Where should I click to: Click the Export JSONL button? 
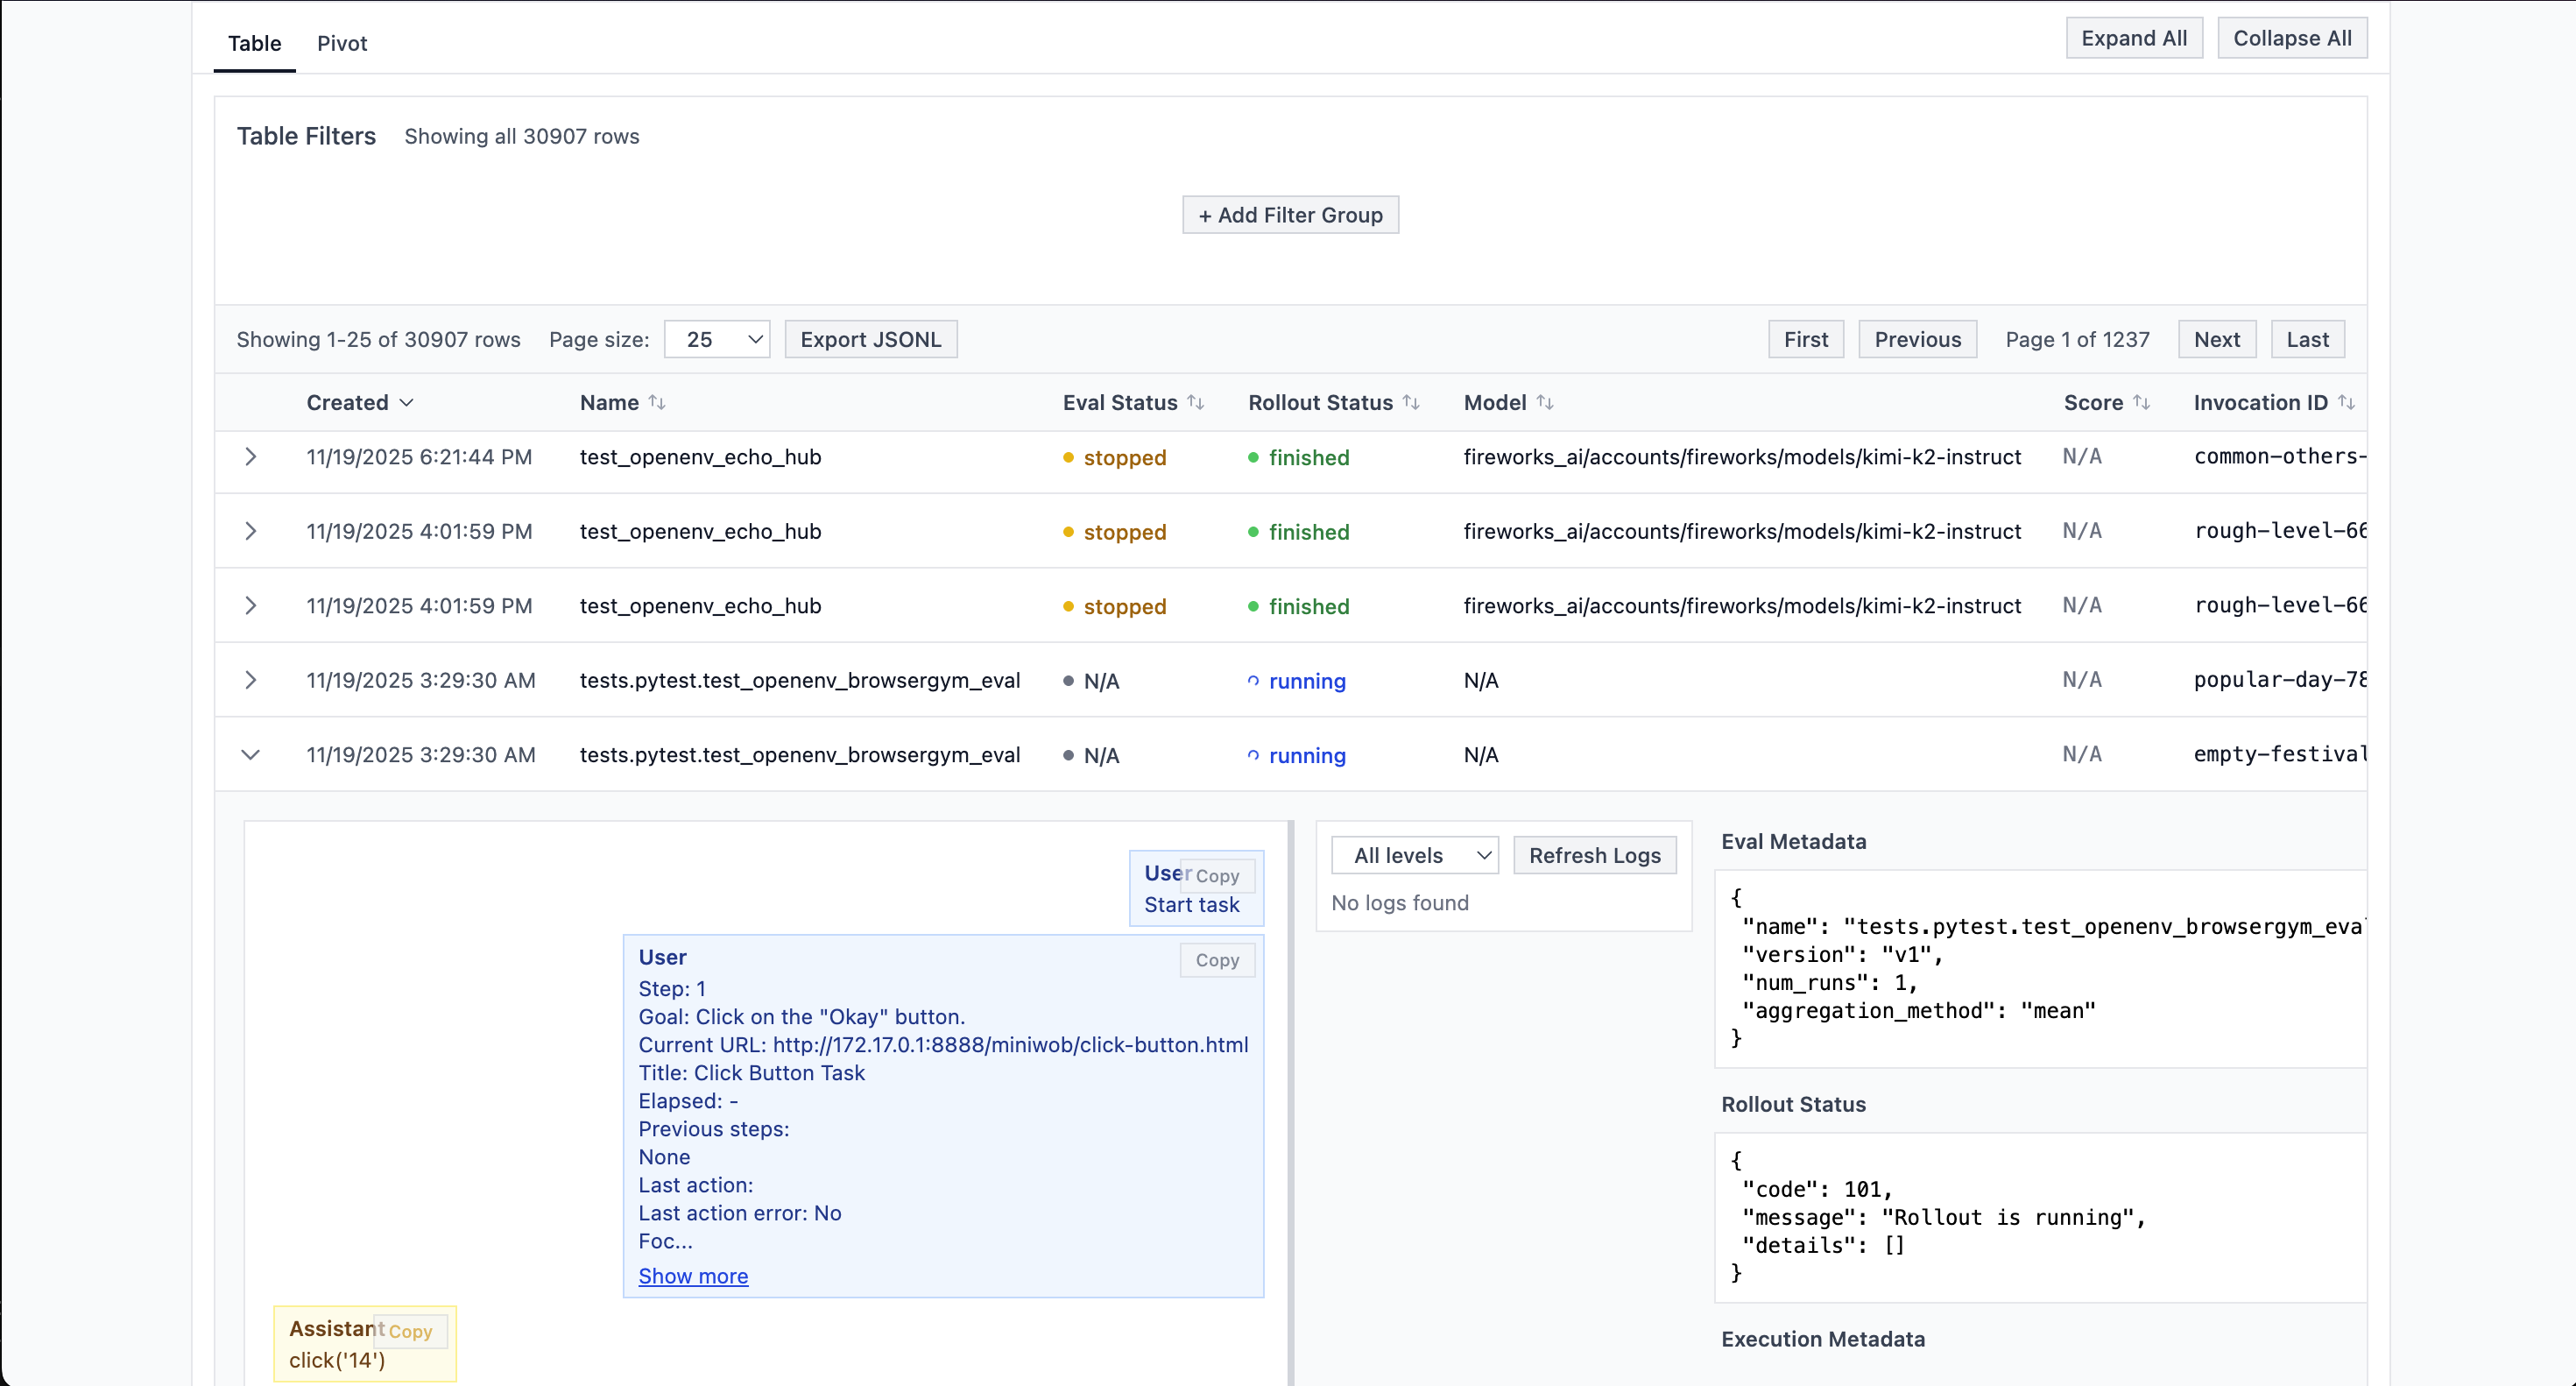[x=871, y=339]
